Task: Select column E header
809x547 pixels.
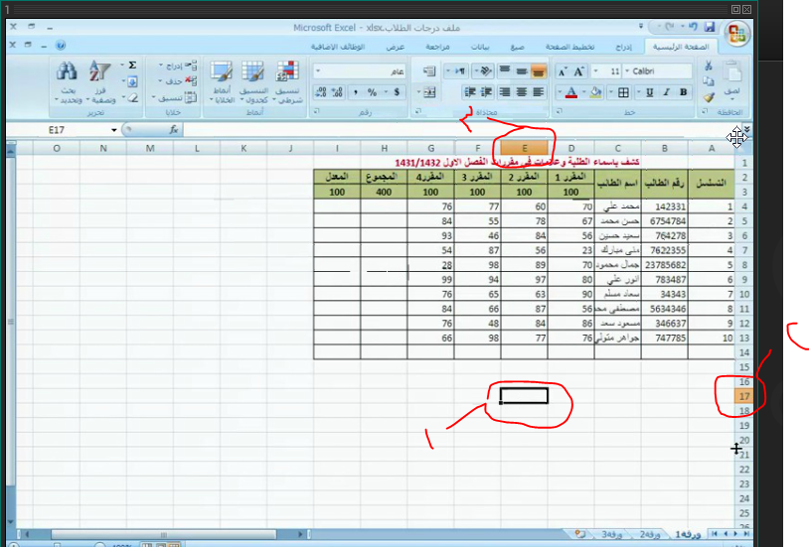Action: click(x=524, y=149)
